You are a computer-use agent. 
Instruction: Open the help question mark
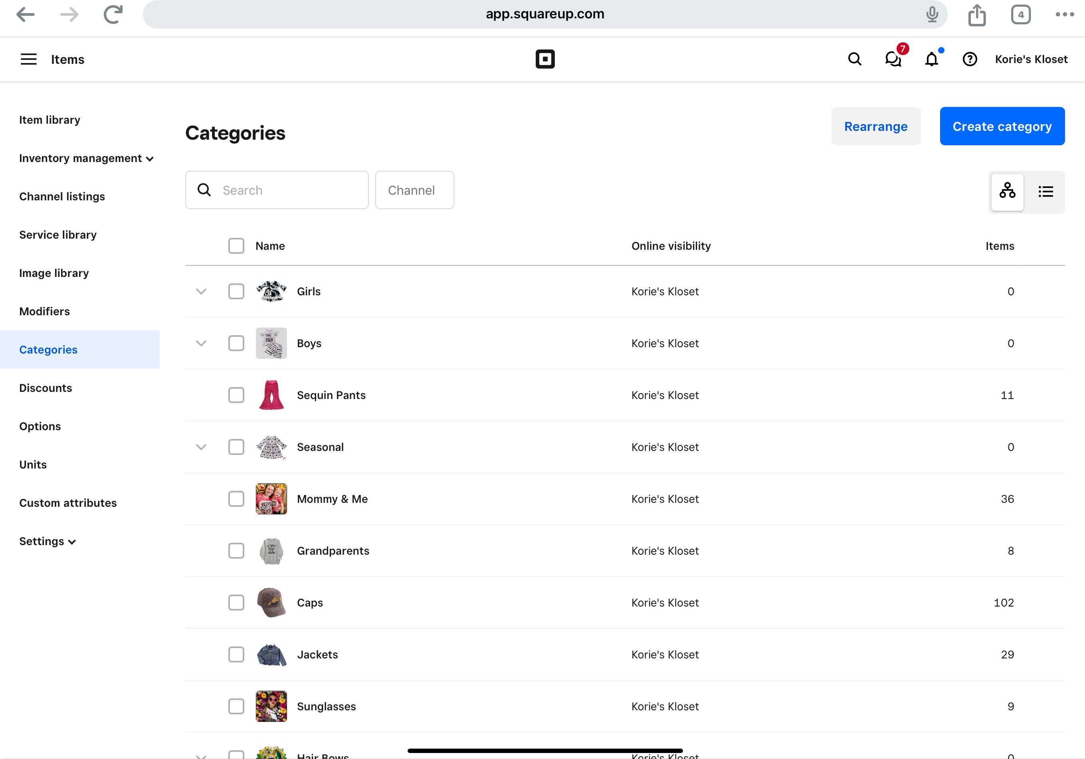[x=970, y=59]
